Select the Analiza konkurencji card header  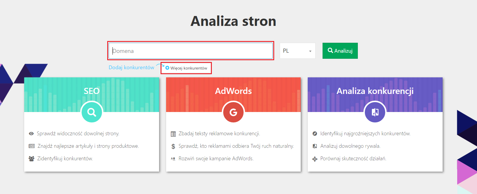375,91
